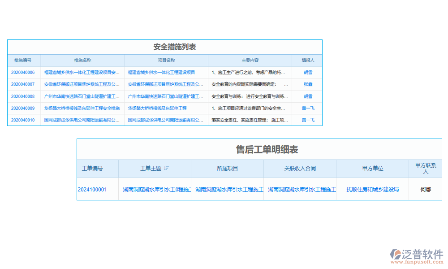Viewport: 448px width, 269px height.
Task: Click the 关联收入合同 column header
Action: [300, 169]
